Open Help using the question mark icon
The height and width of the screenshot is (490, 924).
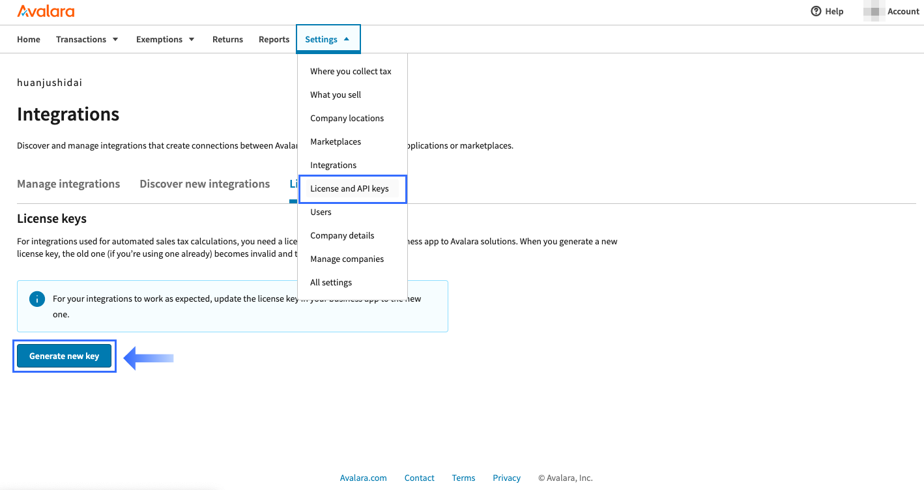click(x=816, y=11)
